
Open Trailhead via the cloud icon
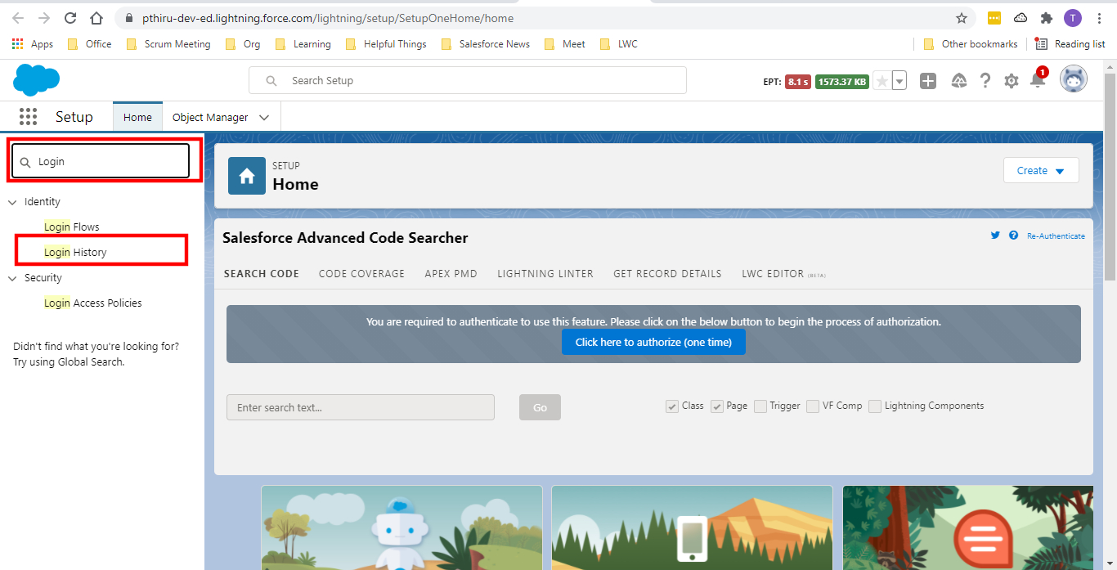pyautogui.click(x=958, y=80)
